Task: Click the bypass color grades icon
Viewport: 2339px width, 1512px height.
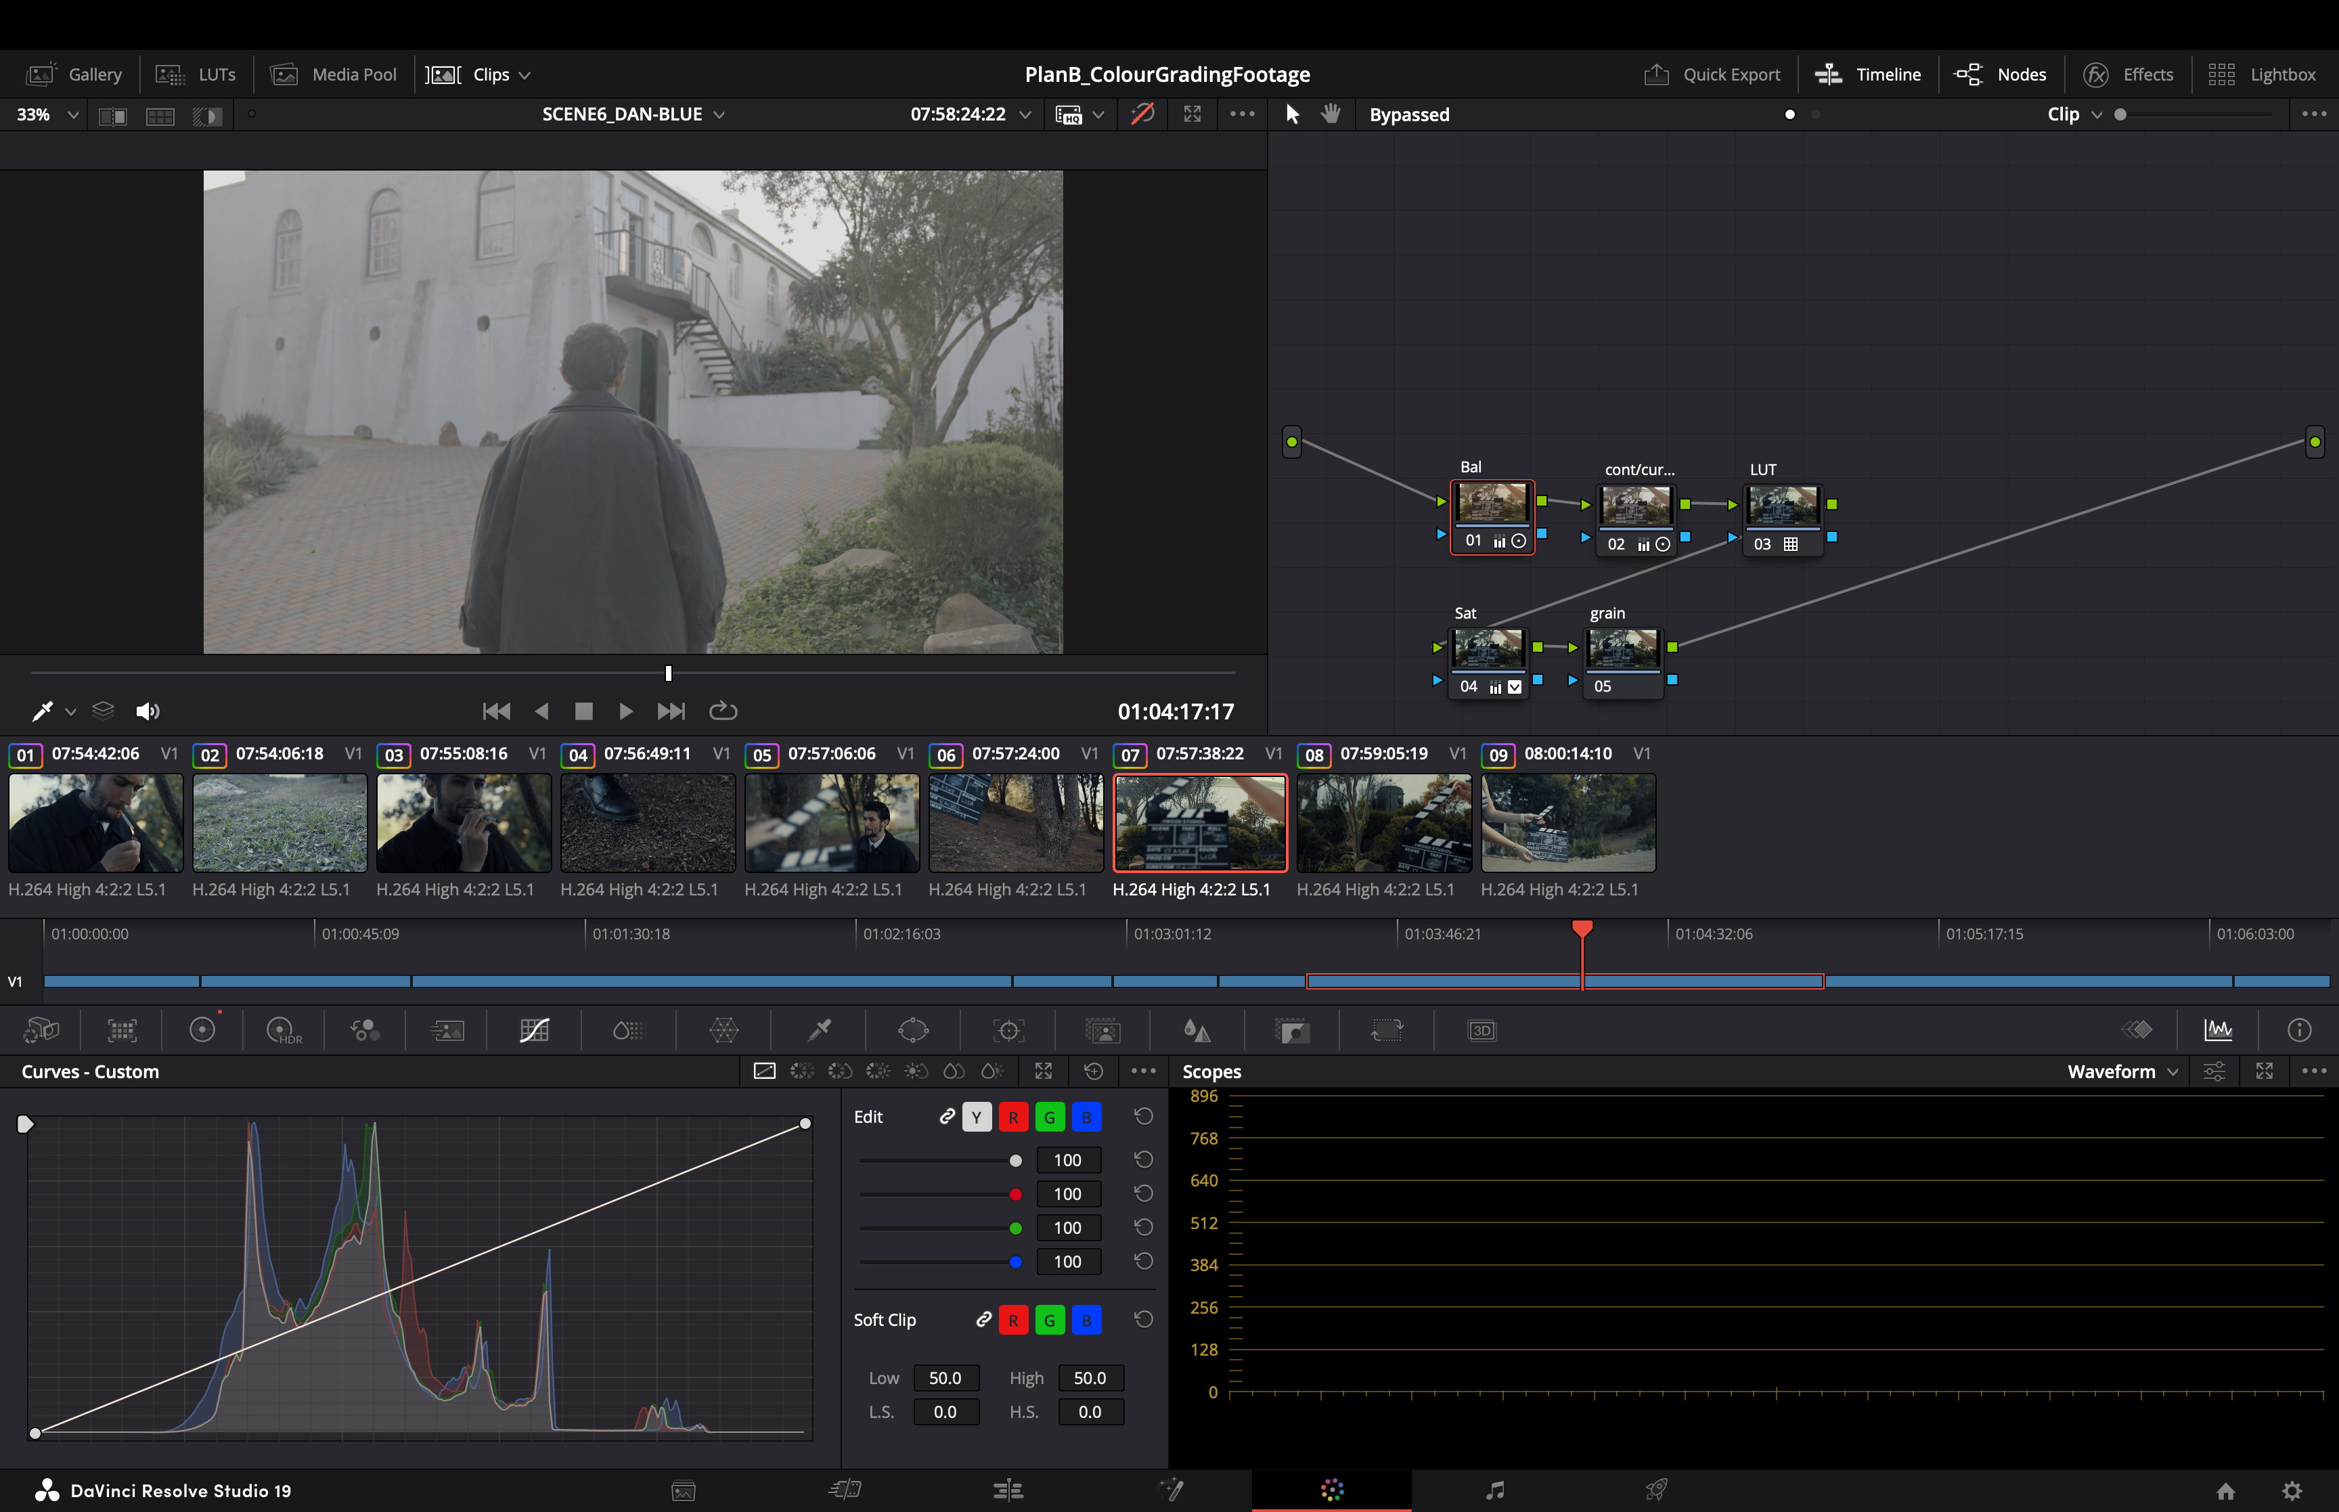Action: tap(1142, 114)
